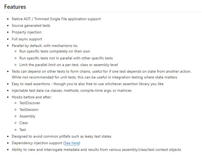202x158 pixels.
Task: Click the "Parallel by default" bullet text
Action: [x=45, y=46]
